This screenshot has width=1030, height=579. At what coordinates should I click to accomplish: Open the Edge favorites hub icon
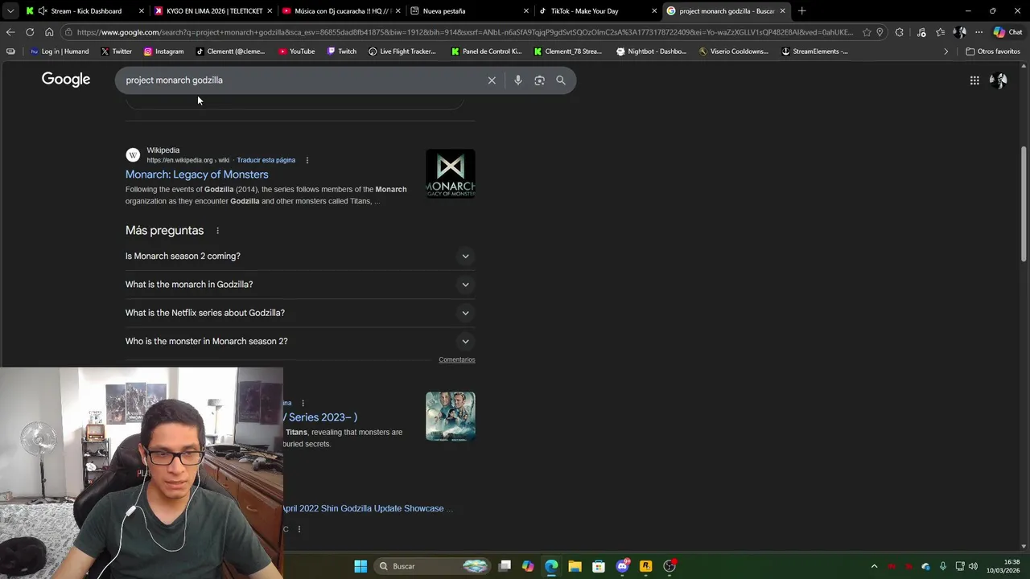tap(940, 32)
